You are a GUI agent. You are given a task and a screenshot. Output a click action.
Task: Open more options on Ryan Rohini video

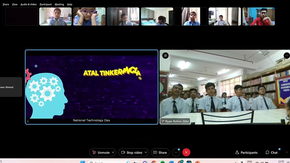(x=287, y=55)
